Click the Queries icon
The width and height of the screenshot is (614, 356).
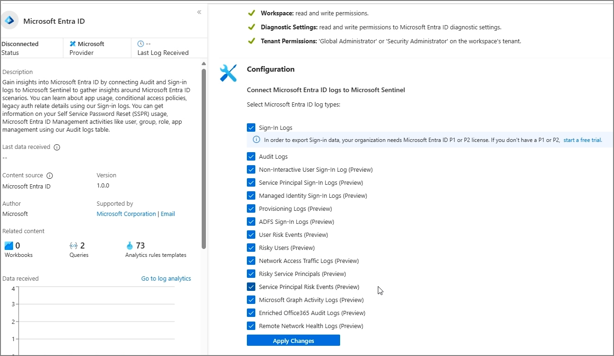pos(74,246)
